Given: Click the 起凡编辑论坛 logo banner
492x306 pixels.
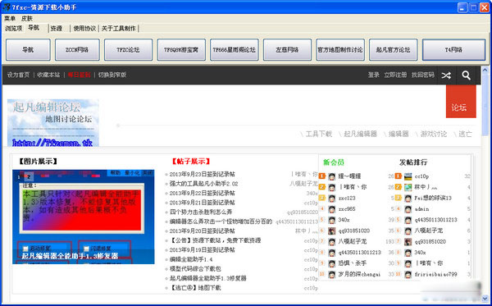Looking at the screenshot, I should pos(53,123).
